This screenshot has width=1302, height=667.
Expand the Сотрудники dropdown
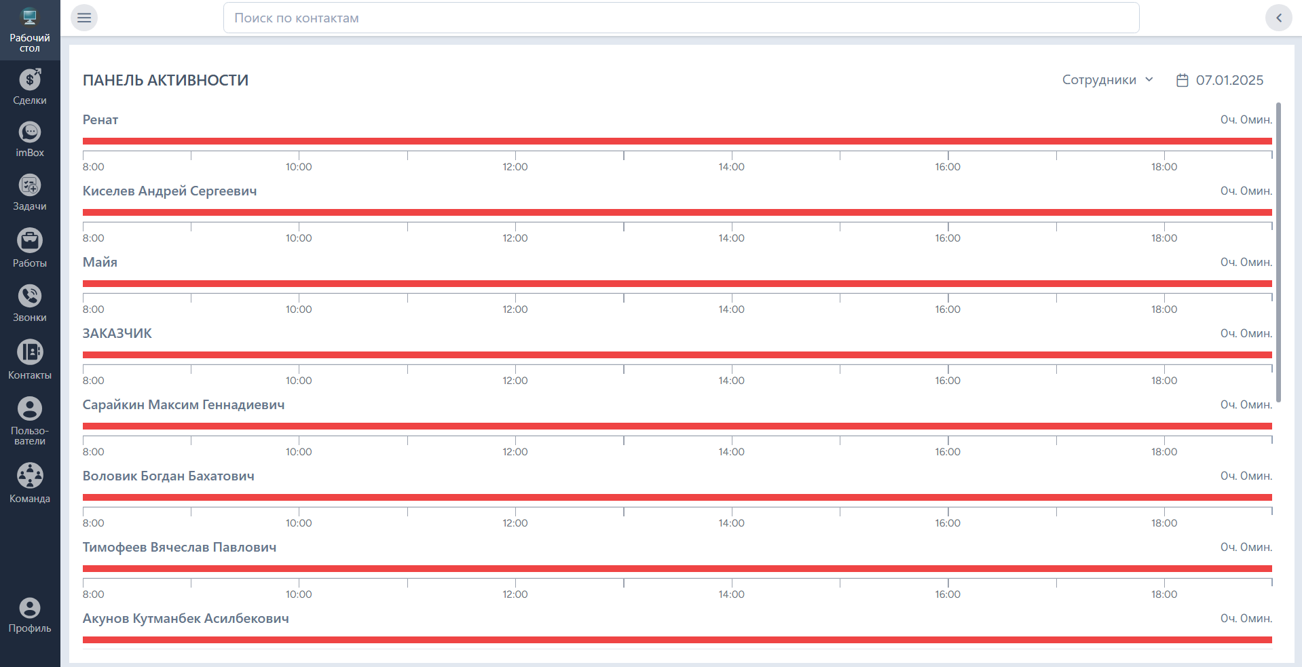point(1107,80)
